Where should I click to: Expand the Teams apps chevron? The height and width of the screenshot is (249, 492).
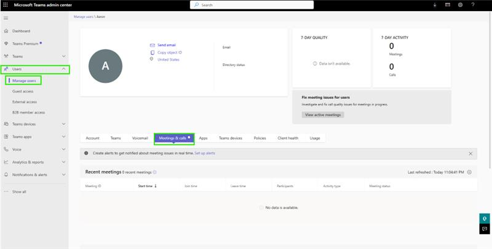point(64,136)
